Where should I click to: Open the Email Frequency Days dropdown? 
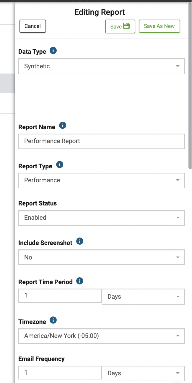point(143,373)
